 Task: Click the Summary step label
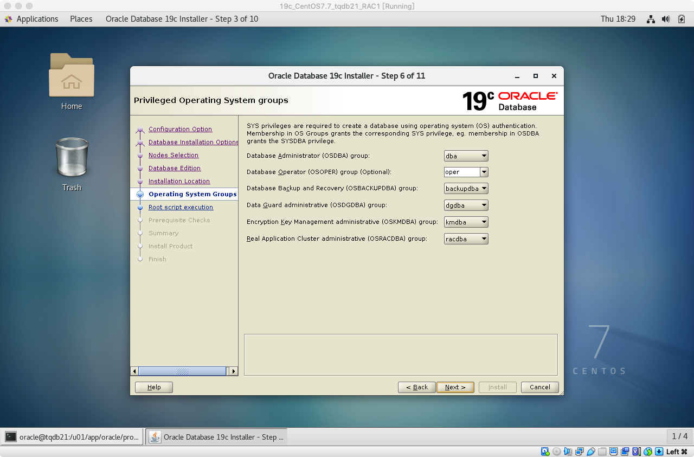point(163,233)
